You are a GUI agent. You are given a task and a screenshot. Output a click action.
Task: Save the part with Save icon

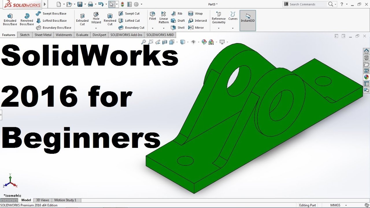tap(80, 4)
